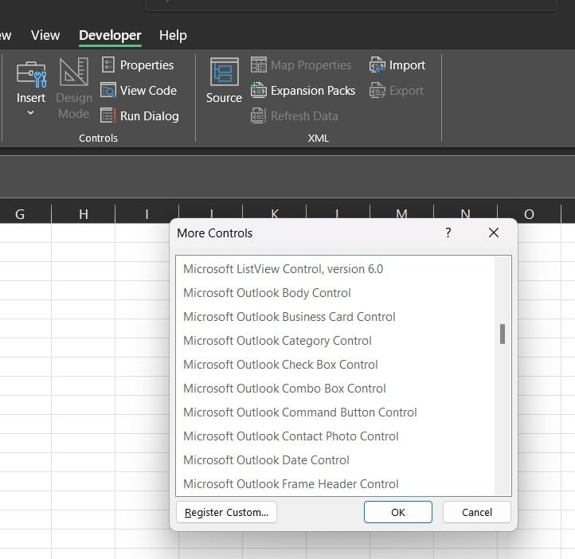575x559 pixels.
Task: Import XML data file
Action: tap(397, 64)
